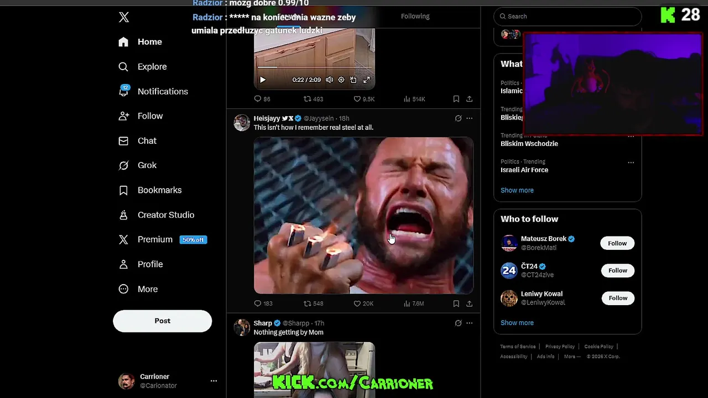
Task: Reply to post with 86 replies
Action: 262,99
